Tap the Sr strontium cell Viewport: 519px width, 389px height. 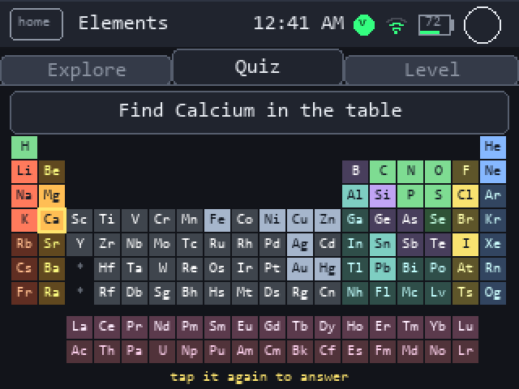click(x=52, y=245)
